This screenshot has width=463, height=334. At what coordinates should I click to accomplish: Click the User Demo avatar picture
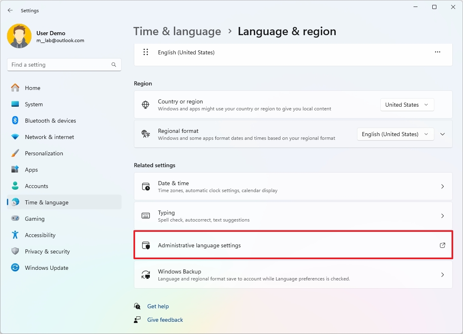19,36
